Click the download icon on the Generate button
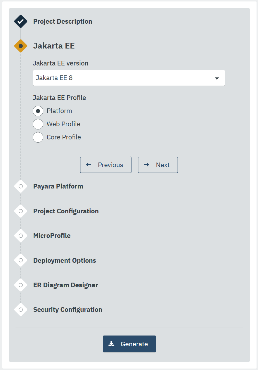This screenshot has width=258, height=370. click(x=111, y=344)
